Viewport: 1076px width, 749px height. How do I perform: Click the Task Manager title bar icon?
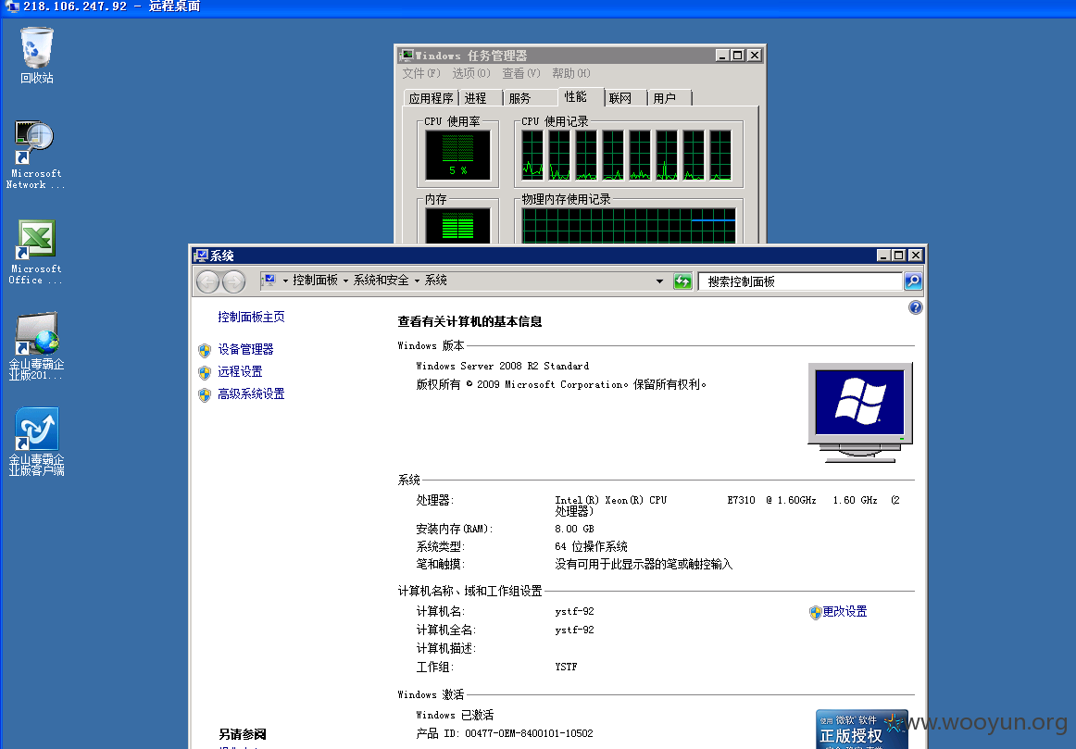pyautogui.click(x=407, y=56)
